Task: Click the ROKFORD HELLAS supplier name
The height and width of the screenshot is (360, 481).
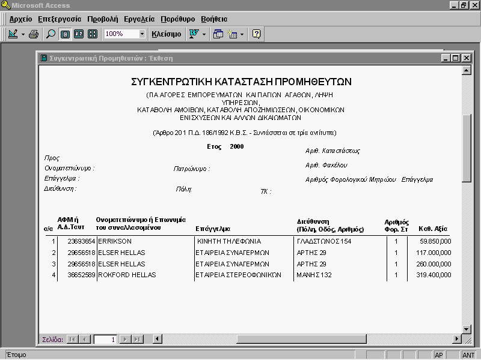Action: (x=127, y=275)
